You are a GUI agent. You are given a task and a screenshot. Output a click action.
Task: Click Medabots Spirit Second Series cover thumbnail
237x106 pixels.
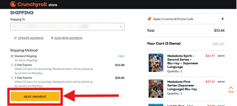pyautogui.click(x=156, y=63)
